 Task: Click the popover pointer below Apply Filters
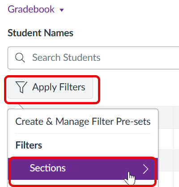[x=19, y=106]
